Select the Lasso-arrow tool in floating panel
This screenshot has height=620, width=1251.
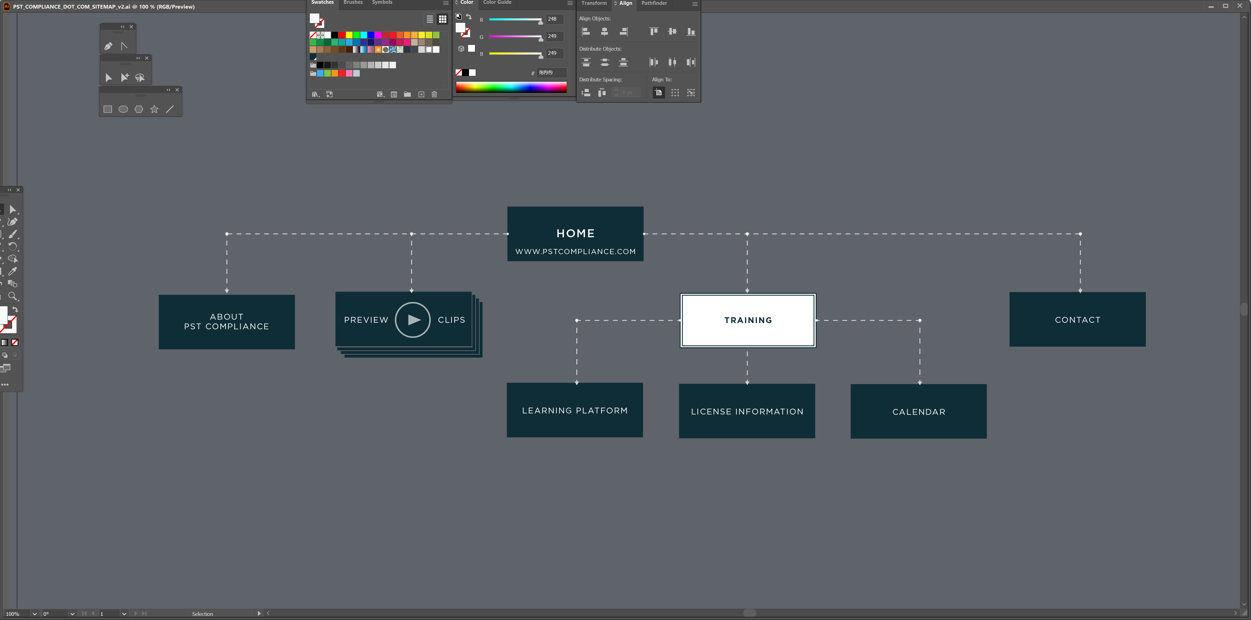[x=140, y=77]
